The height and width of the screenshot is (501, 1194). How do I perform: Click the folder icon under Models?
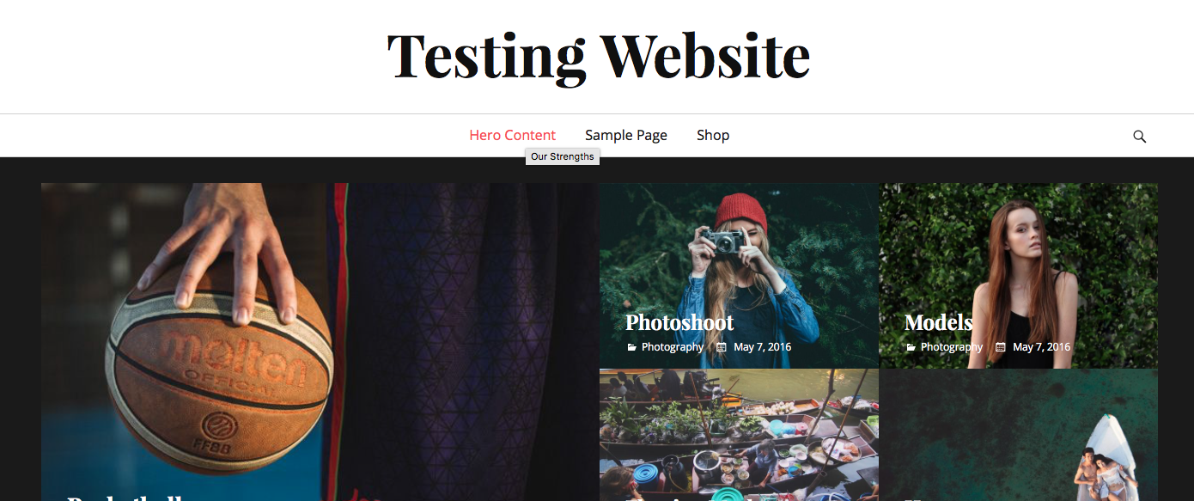coord(911,347)
